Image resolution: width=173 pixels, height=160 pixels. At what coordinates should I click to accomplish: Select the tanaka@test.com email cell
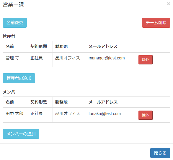click(111, 115)
